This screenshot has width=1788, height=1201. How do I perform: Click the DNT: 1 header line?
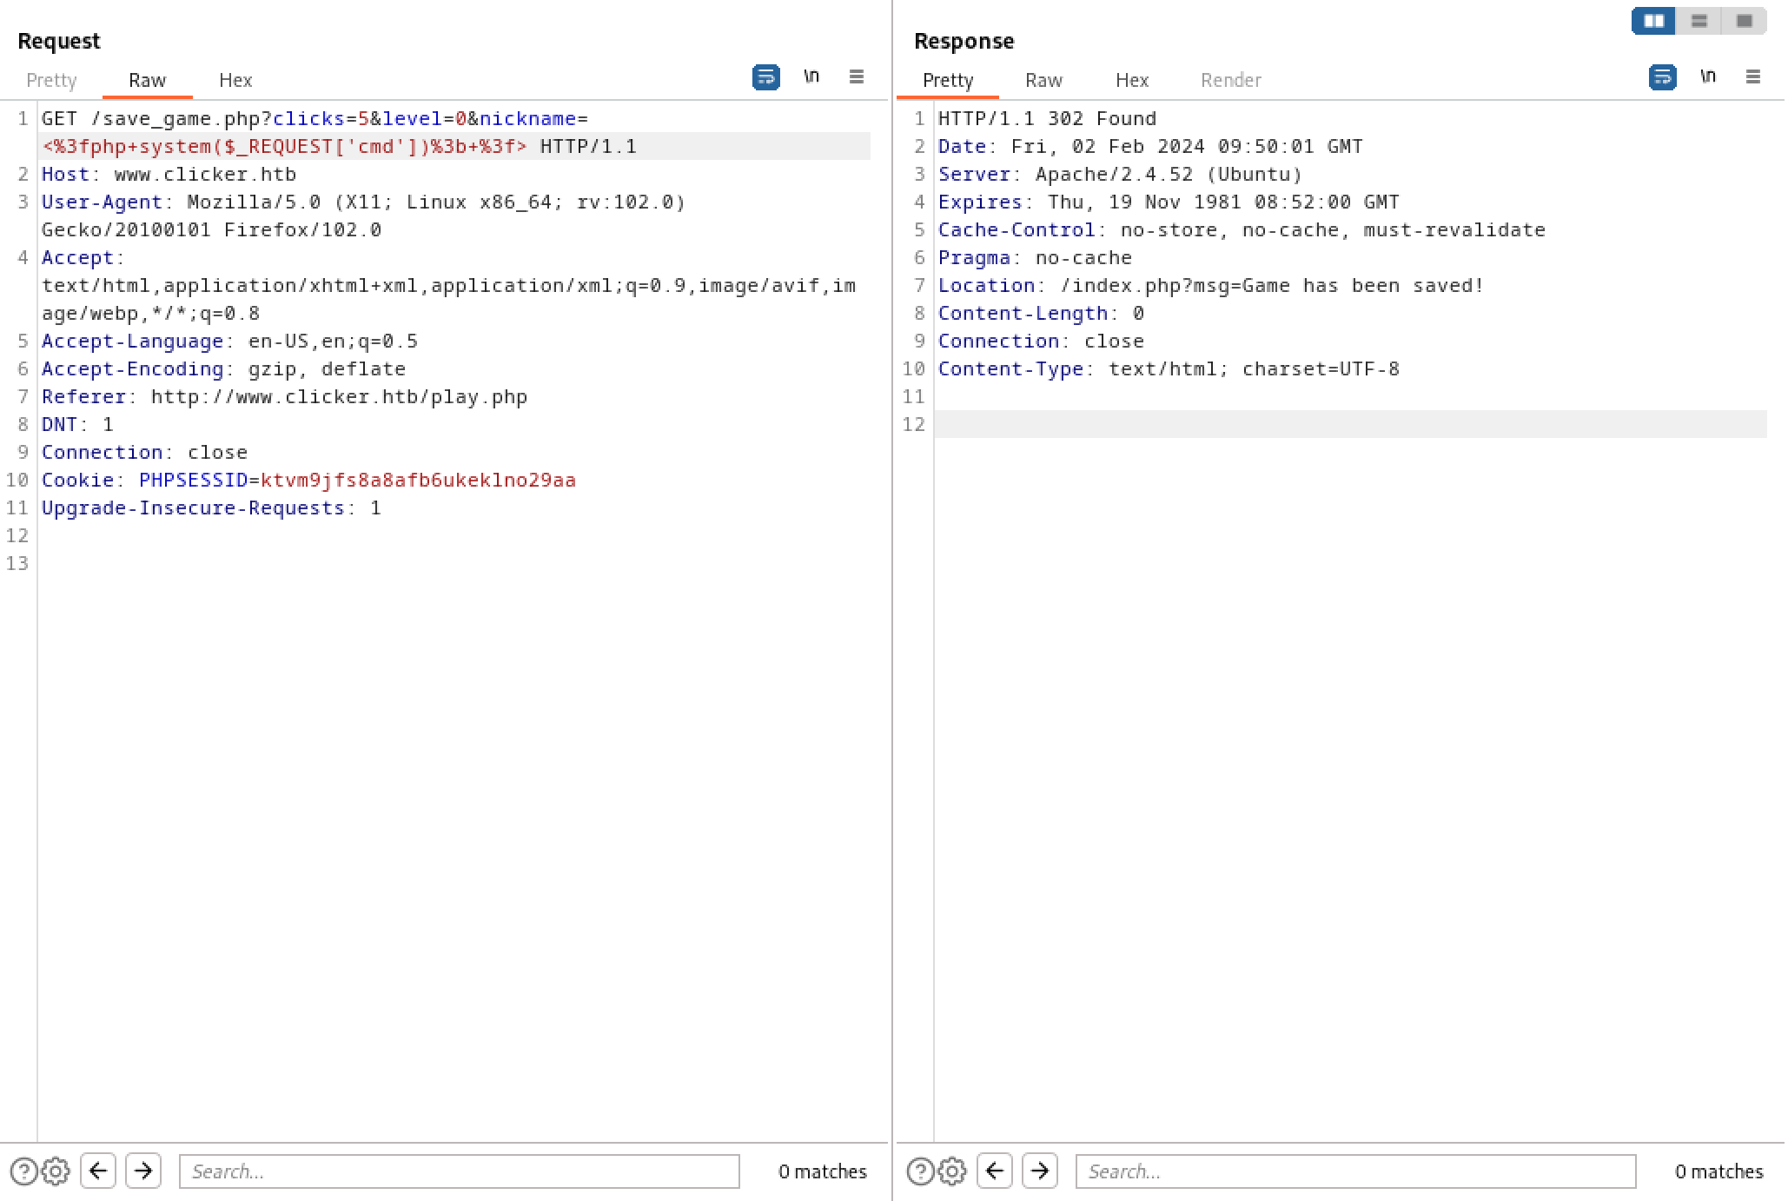point(77,424)
